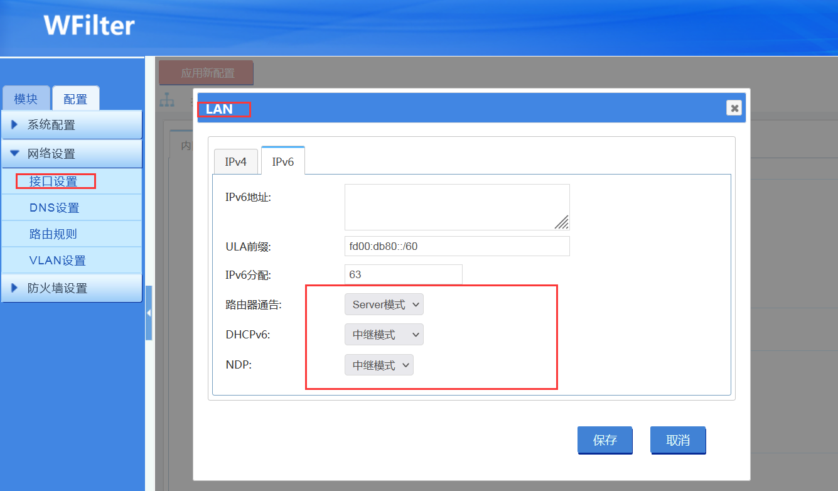Click the ULA前缀 input field
The height and width of the screenshot is (491, 838).
click(456, 246)
